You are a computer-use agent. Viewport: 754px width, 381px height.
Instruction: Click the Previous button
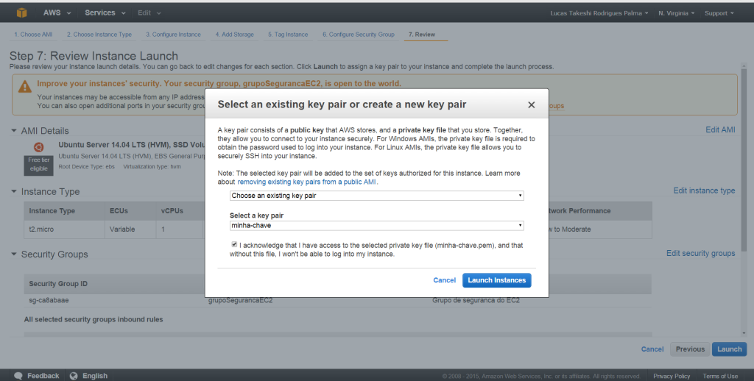pyautogui.click(x=690, y=349)
